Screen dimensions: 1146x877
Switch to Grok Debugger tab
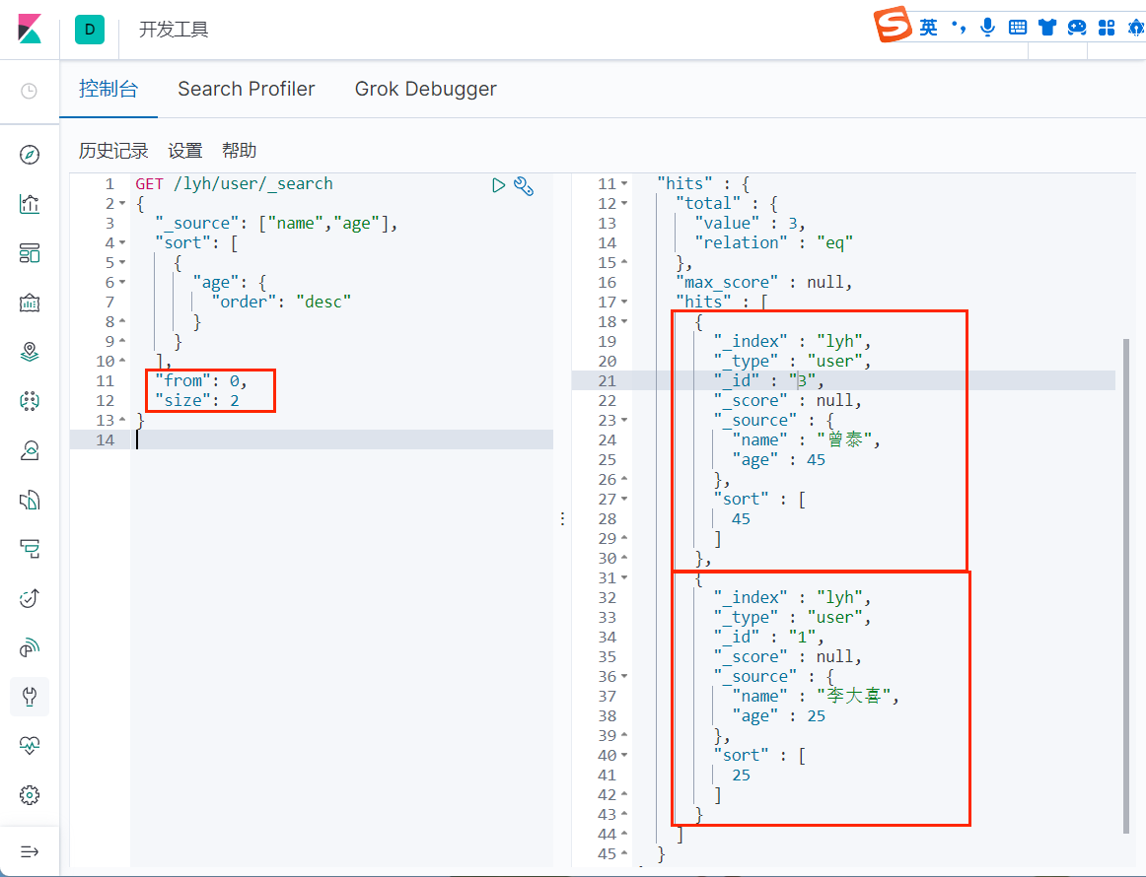pyautogui.click(x=425, y=89)
